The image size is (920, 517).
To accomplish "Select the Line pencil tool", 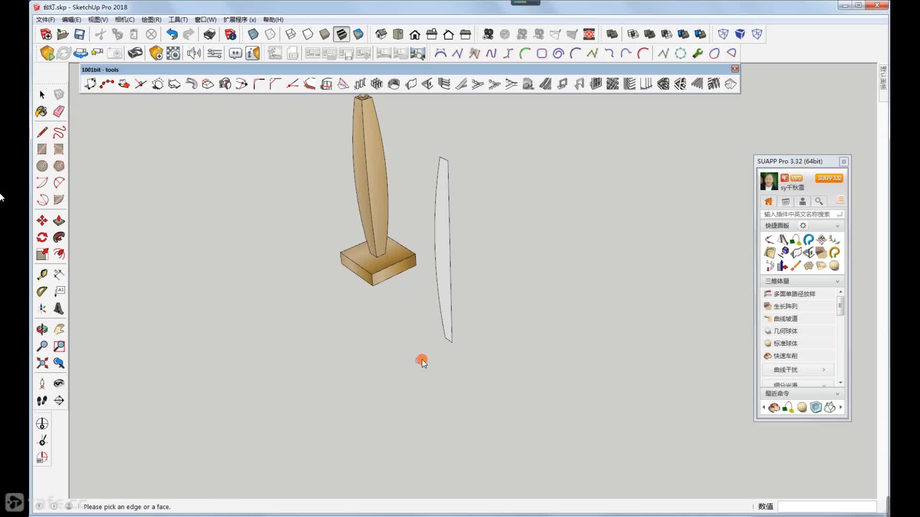I will [42, 132].
